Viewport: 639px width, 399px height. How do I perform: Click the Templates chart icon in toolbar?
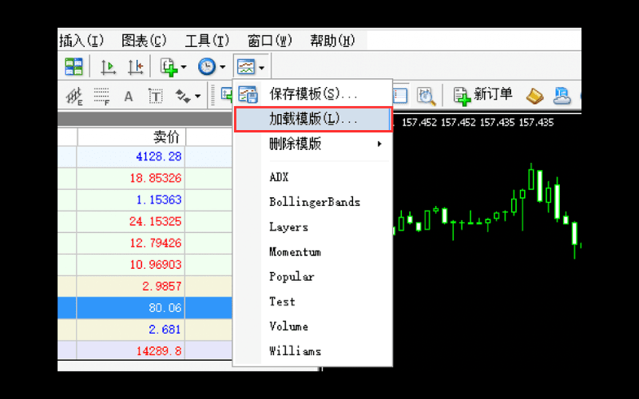pos(246,66)
